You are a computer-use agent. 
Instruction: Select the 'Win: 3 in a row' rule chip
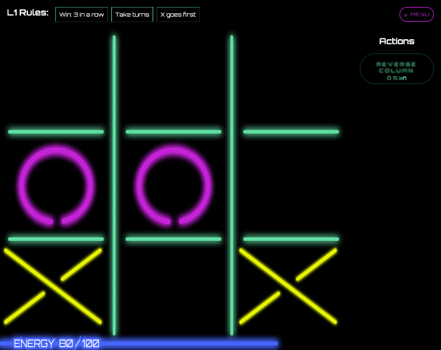(82, 14)
